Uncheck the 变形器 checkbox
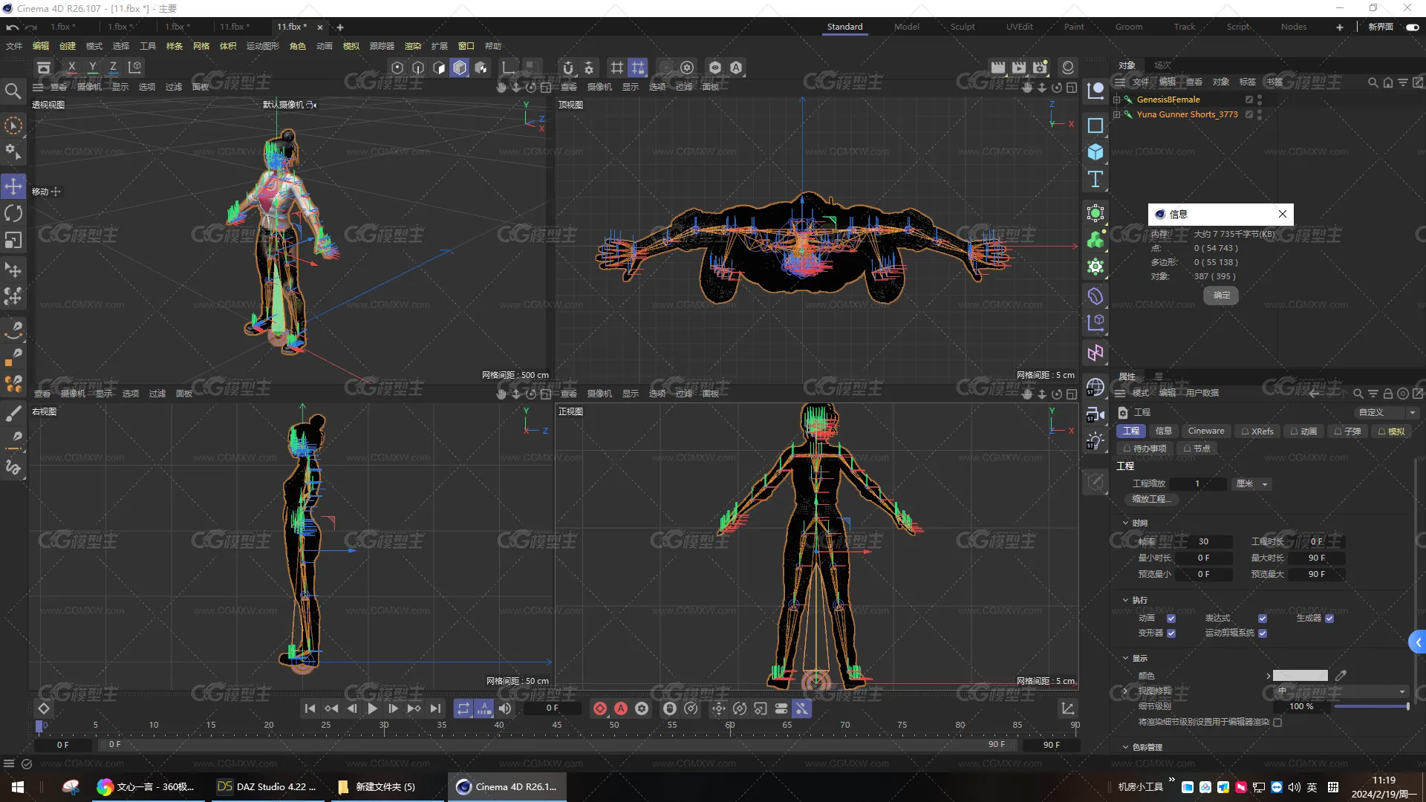This screenshot has height=802, width=1426. [1171, 633]
